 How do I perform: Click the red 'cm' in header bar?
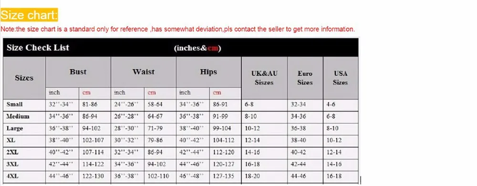(x=213, y=48)
